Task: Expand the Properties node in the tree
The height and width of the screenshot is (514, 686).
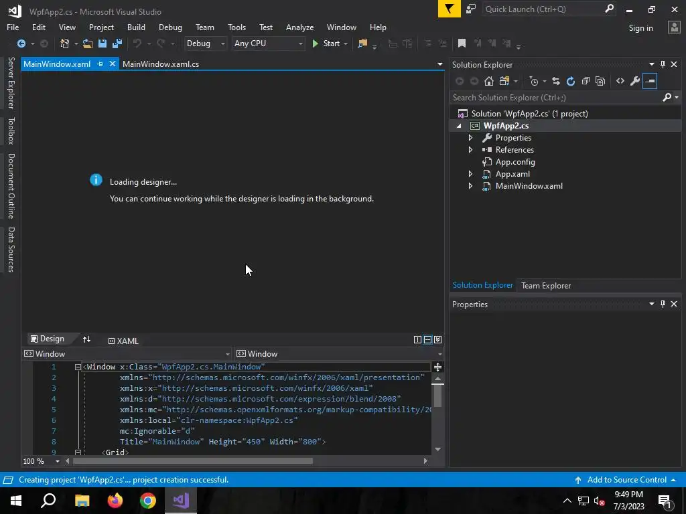Action: (x=470, y=138)
